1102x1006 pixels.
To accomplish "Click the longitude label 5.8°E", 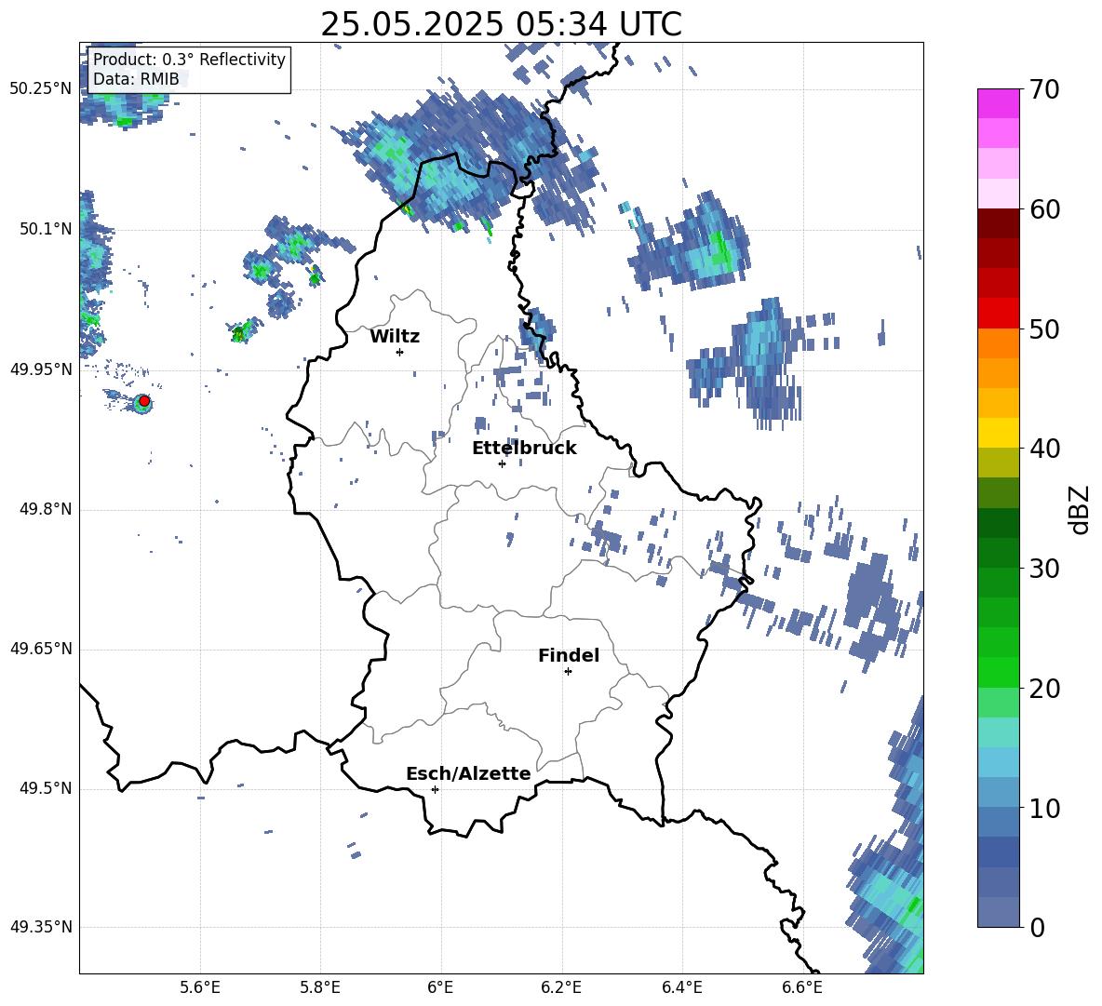I will (320, 987).
